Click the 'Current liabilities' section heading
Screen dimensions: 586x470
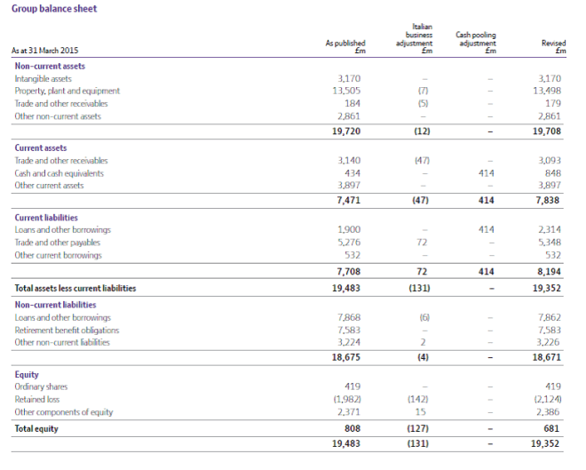coord(46,217)
